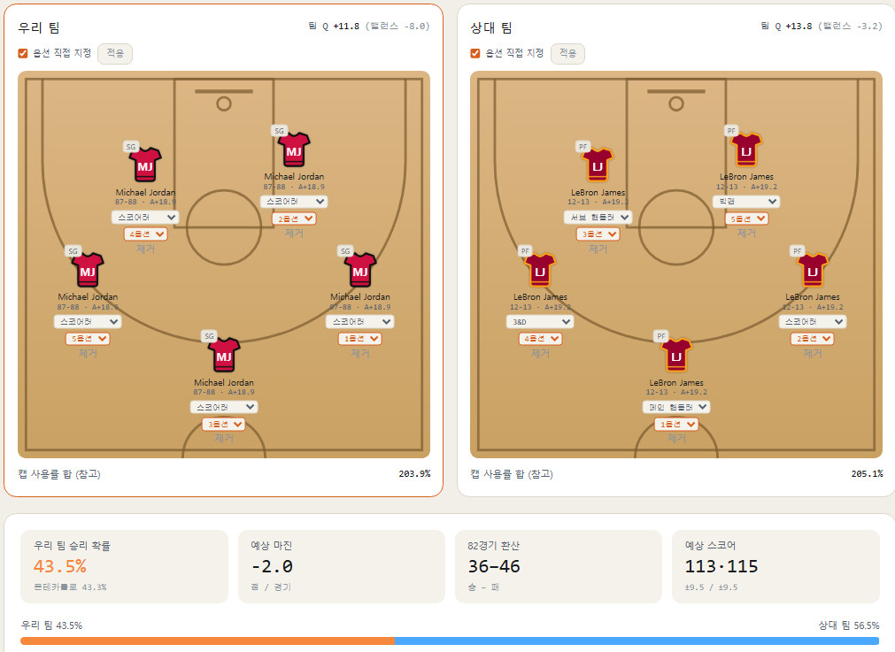Click the 113·115 예상 스코어 value
Image resolution: width=895 pixels, height=652 pixels.
721,566
